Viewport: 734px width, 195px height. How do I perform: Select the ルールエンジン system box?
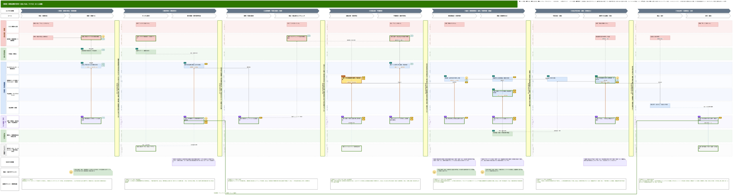352,148
